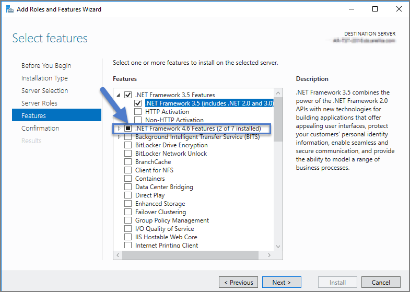Check the BranchCache feature box

[128, 161]
